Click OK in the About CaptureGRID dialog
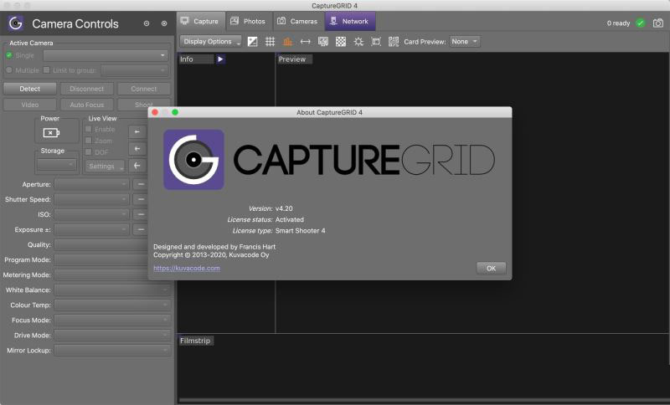This screenshot has width=670, height=405. pyautogui.click(x=491, y=268)
